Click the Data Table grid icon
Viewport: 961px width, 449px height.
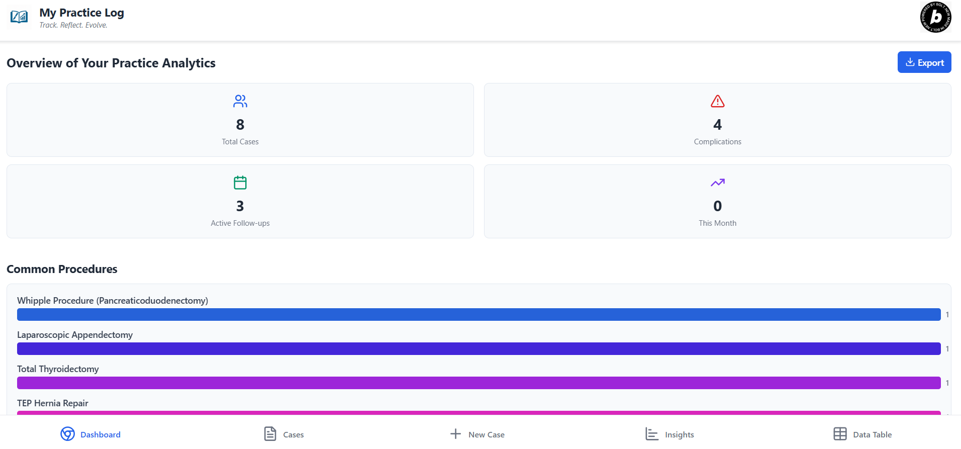pos(840,434)
